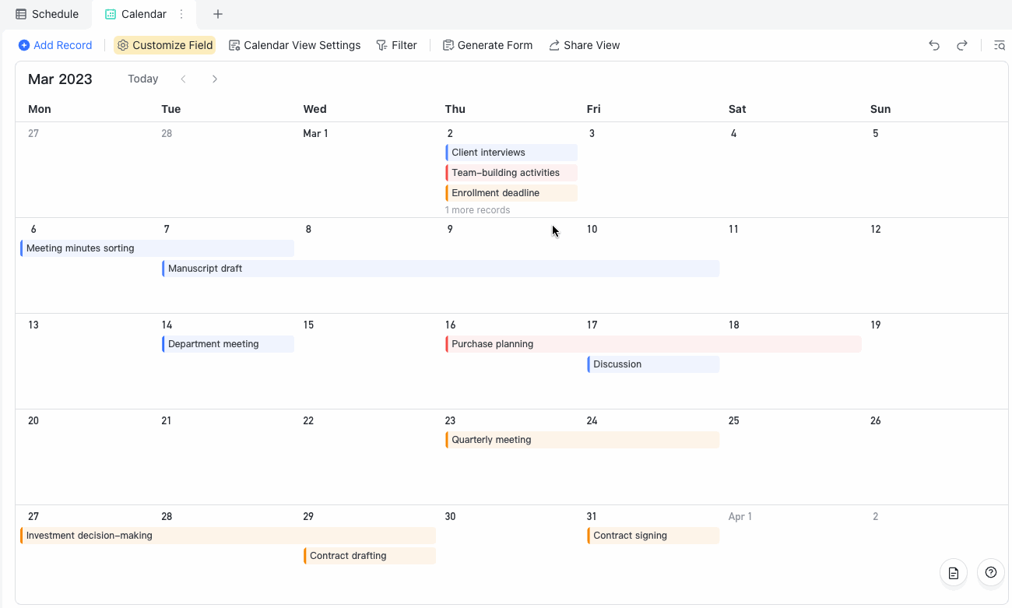The image size is (1012, 608).
Task: Go to next month with right chevron
Action: pos(214,79)
